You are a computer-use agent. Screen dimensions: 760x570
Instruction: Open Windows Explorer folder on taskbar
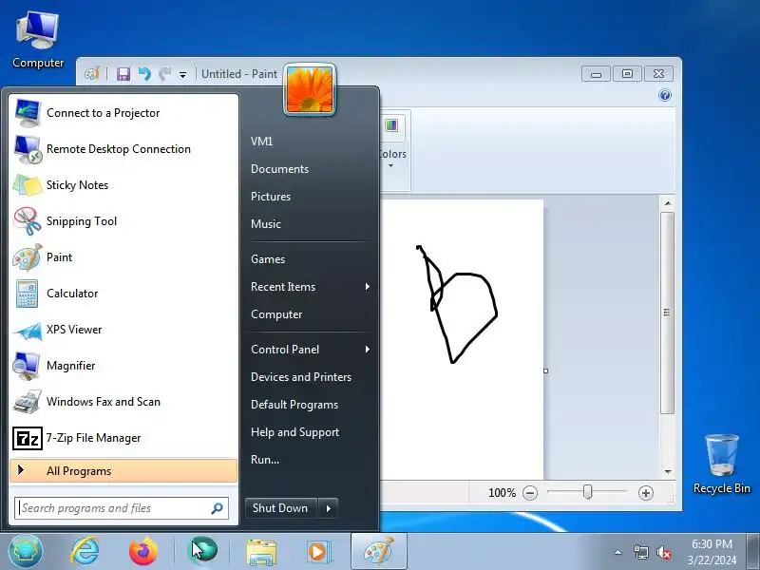pos(261,552)
